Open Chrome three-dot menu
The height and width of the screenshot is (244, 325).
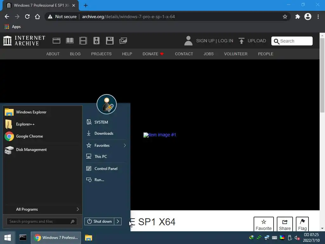[318, 17]
